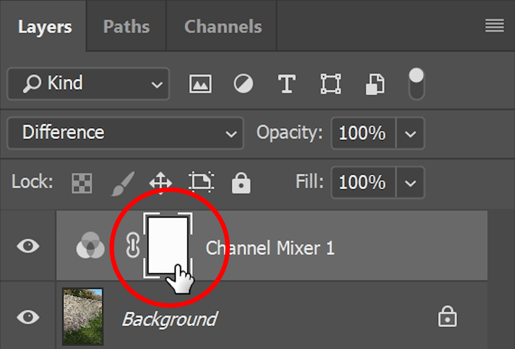Filter for adjustment layers
Screen dimensions: 515x349
point(243,83)
